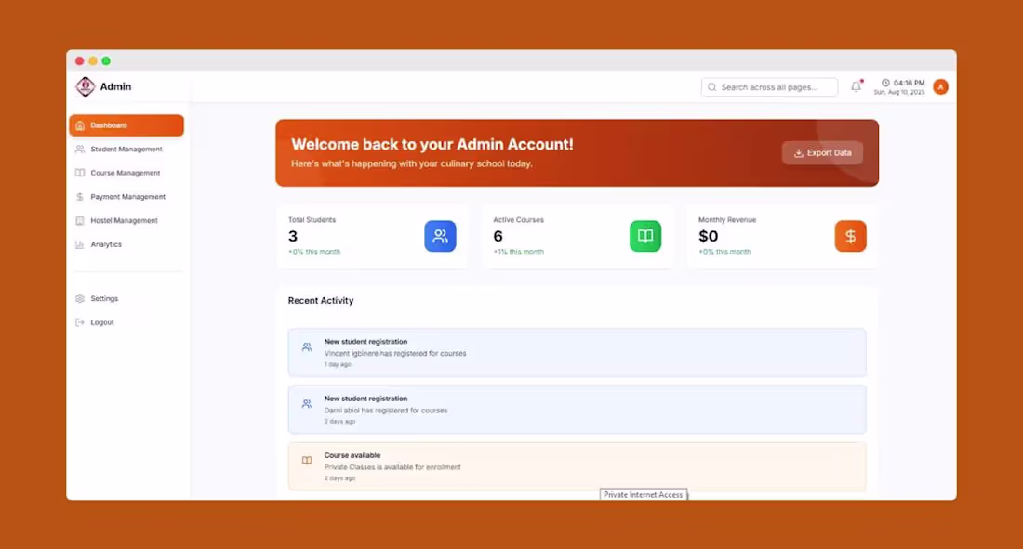Click the yellow macOS minimize button
1023x549 pixels.
click(93, 60)
